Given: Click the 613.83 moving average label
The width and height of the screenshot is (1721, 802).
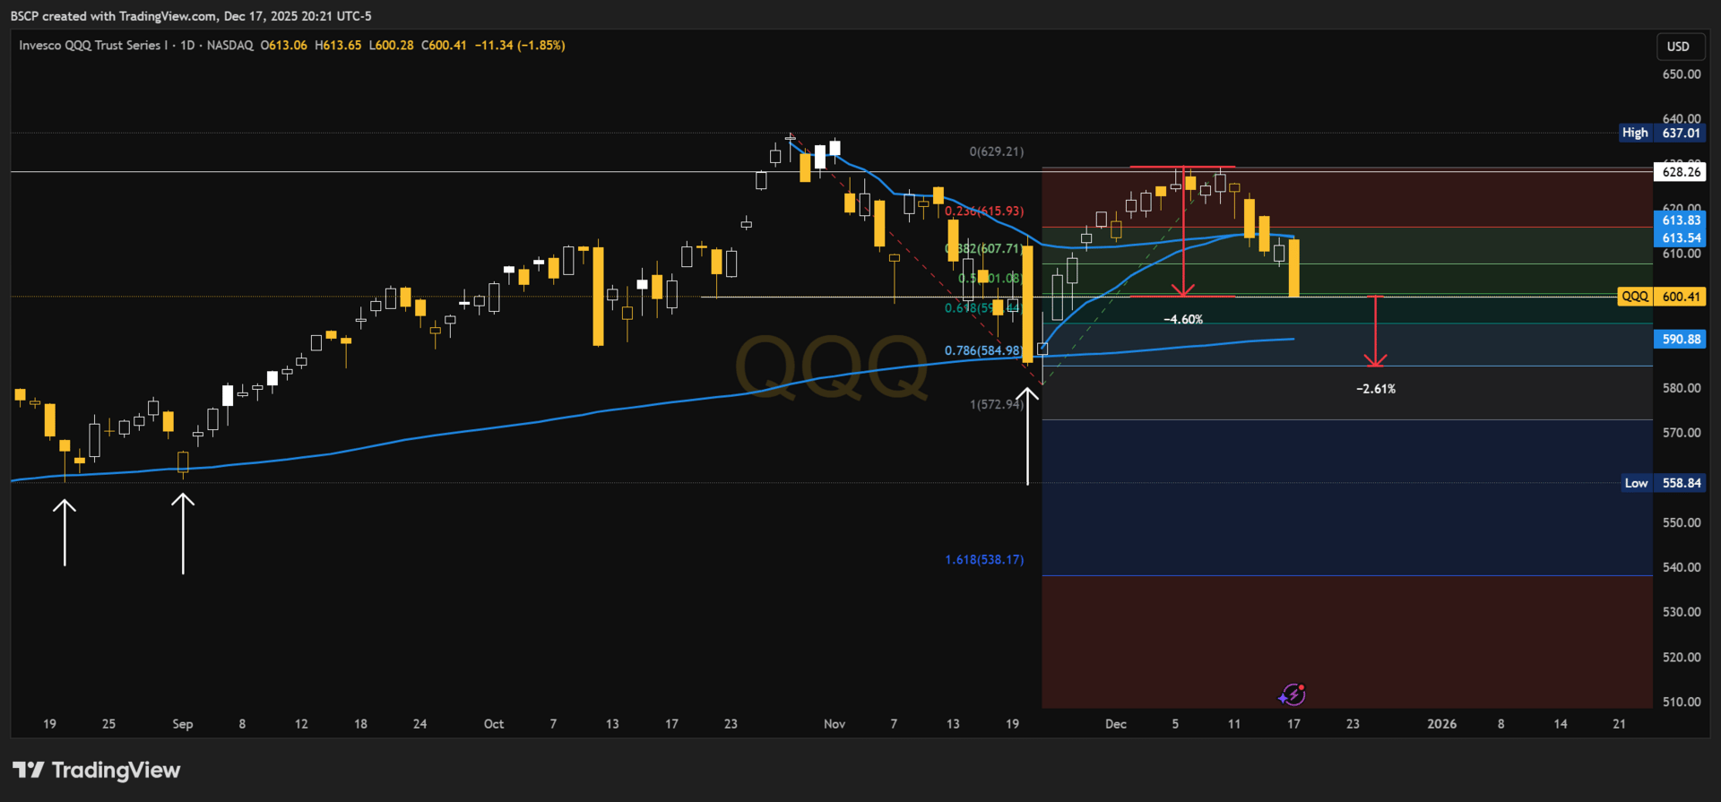Looking at the screenshot, I should coord(1680,220).
